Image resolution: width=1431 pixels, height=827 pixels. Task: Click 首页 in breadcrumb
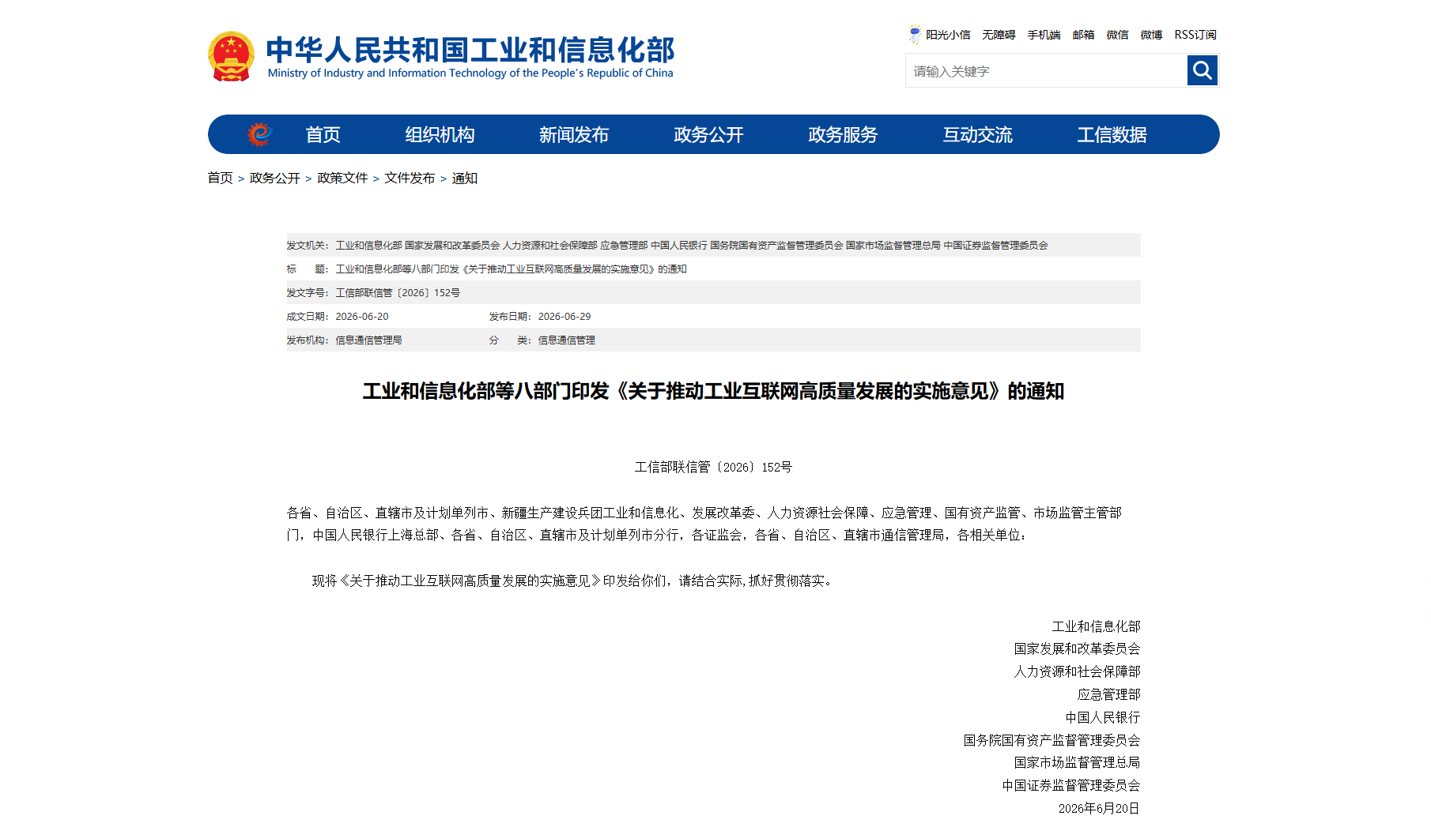tap(220, 179)
